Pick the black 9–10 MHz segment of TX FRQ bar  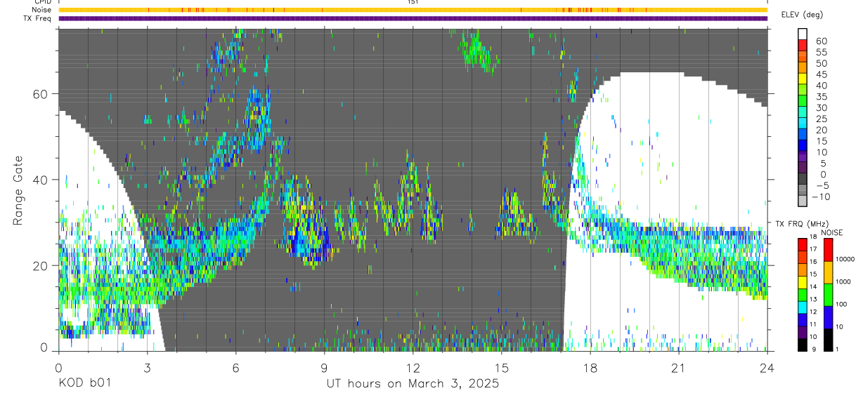click(x=803, y=344)
